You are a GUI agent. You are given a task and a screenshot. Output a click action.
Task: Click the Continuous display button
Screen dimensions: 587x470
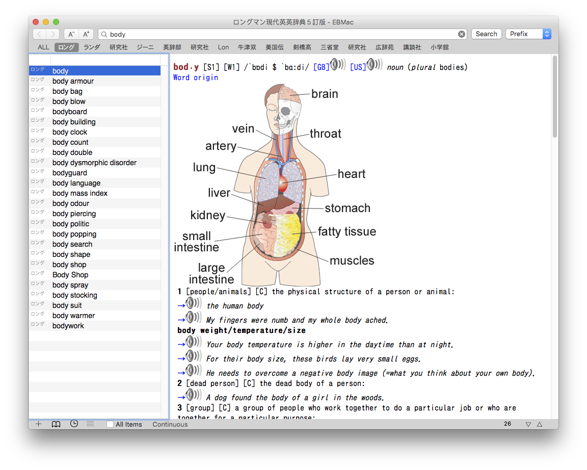(x=170, y=424)
